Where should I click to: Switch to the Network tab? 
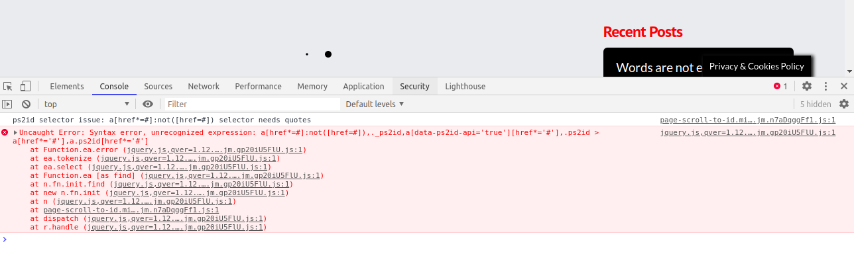204,86
